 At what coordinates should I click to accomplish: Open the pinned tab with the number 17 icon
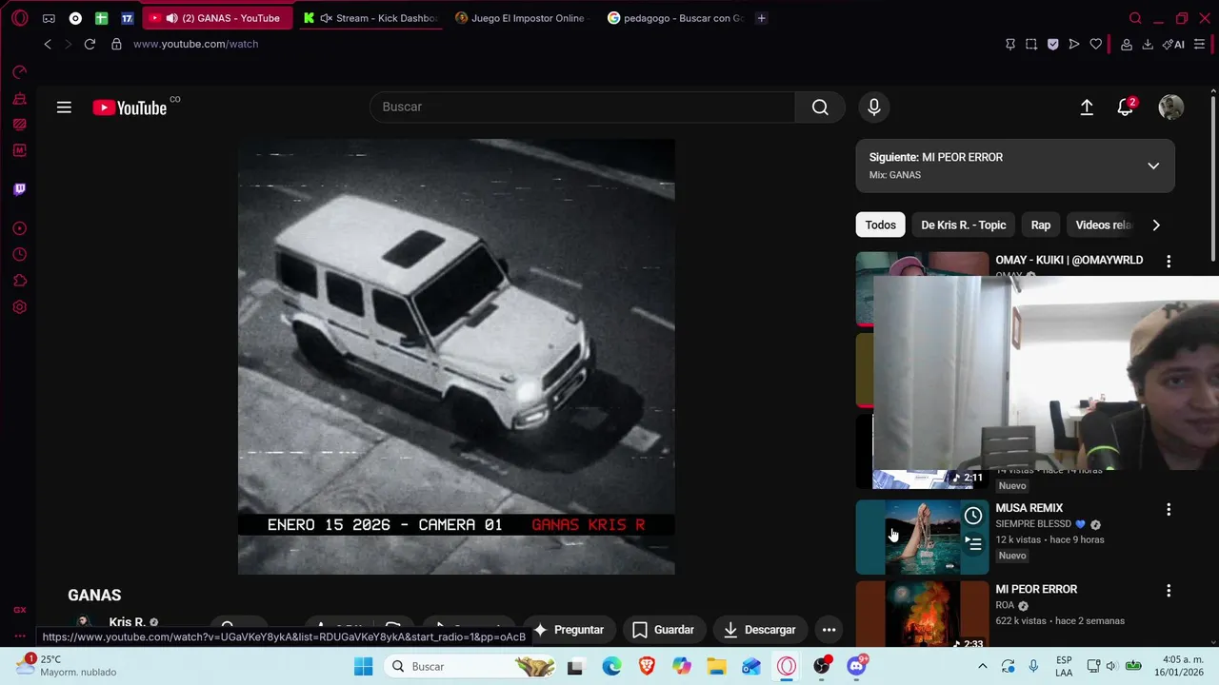coord(127,18)
